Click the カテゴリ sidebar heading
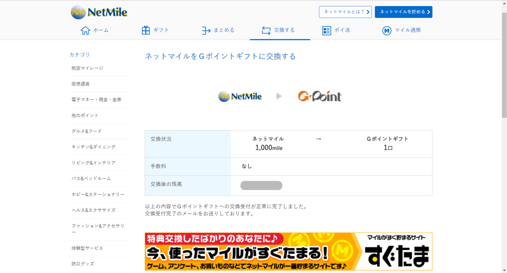This screenshot has width=507, height=273. (x=80, y=55)
